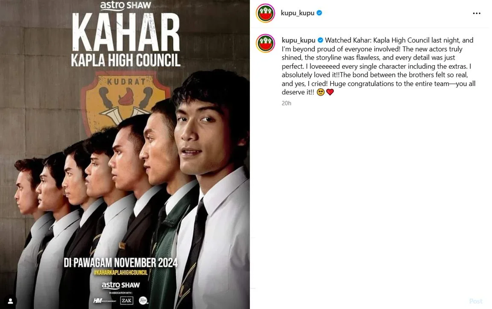This screenshot has height=309, width=492.
Task: Click the KAPLA HIGH COUNCIL subtitle on poster
Action: (126, 60)
